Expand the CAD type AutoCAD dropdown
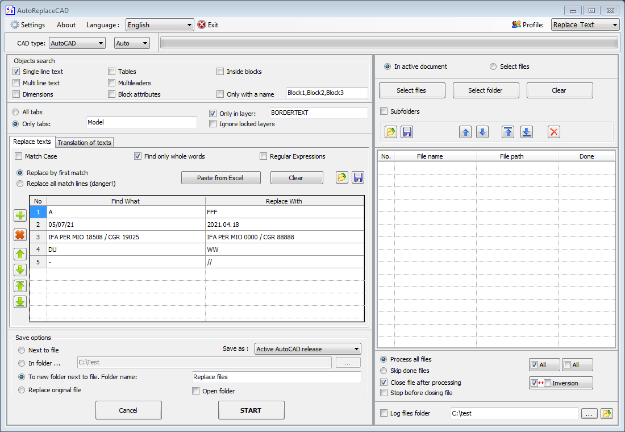 (x=77, y=43)
